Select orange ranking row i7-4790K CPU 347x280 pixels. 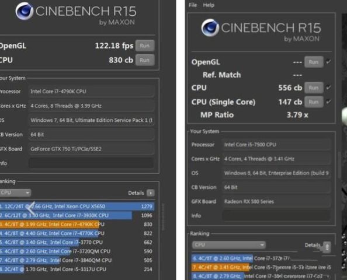(x=77, y=225)
